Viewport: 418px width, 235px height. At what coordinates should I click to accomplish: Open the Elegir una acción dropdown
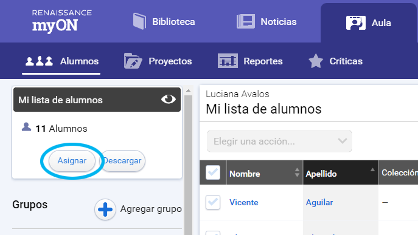tap(279, 141)
